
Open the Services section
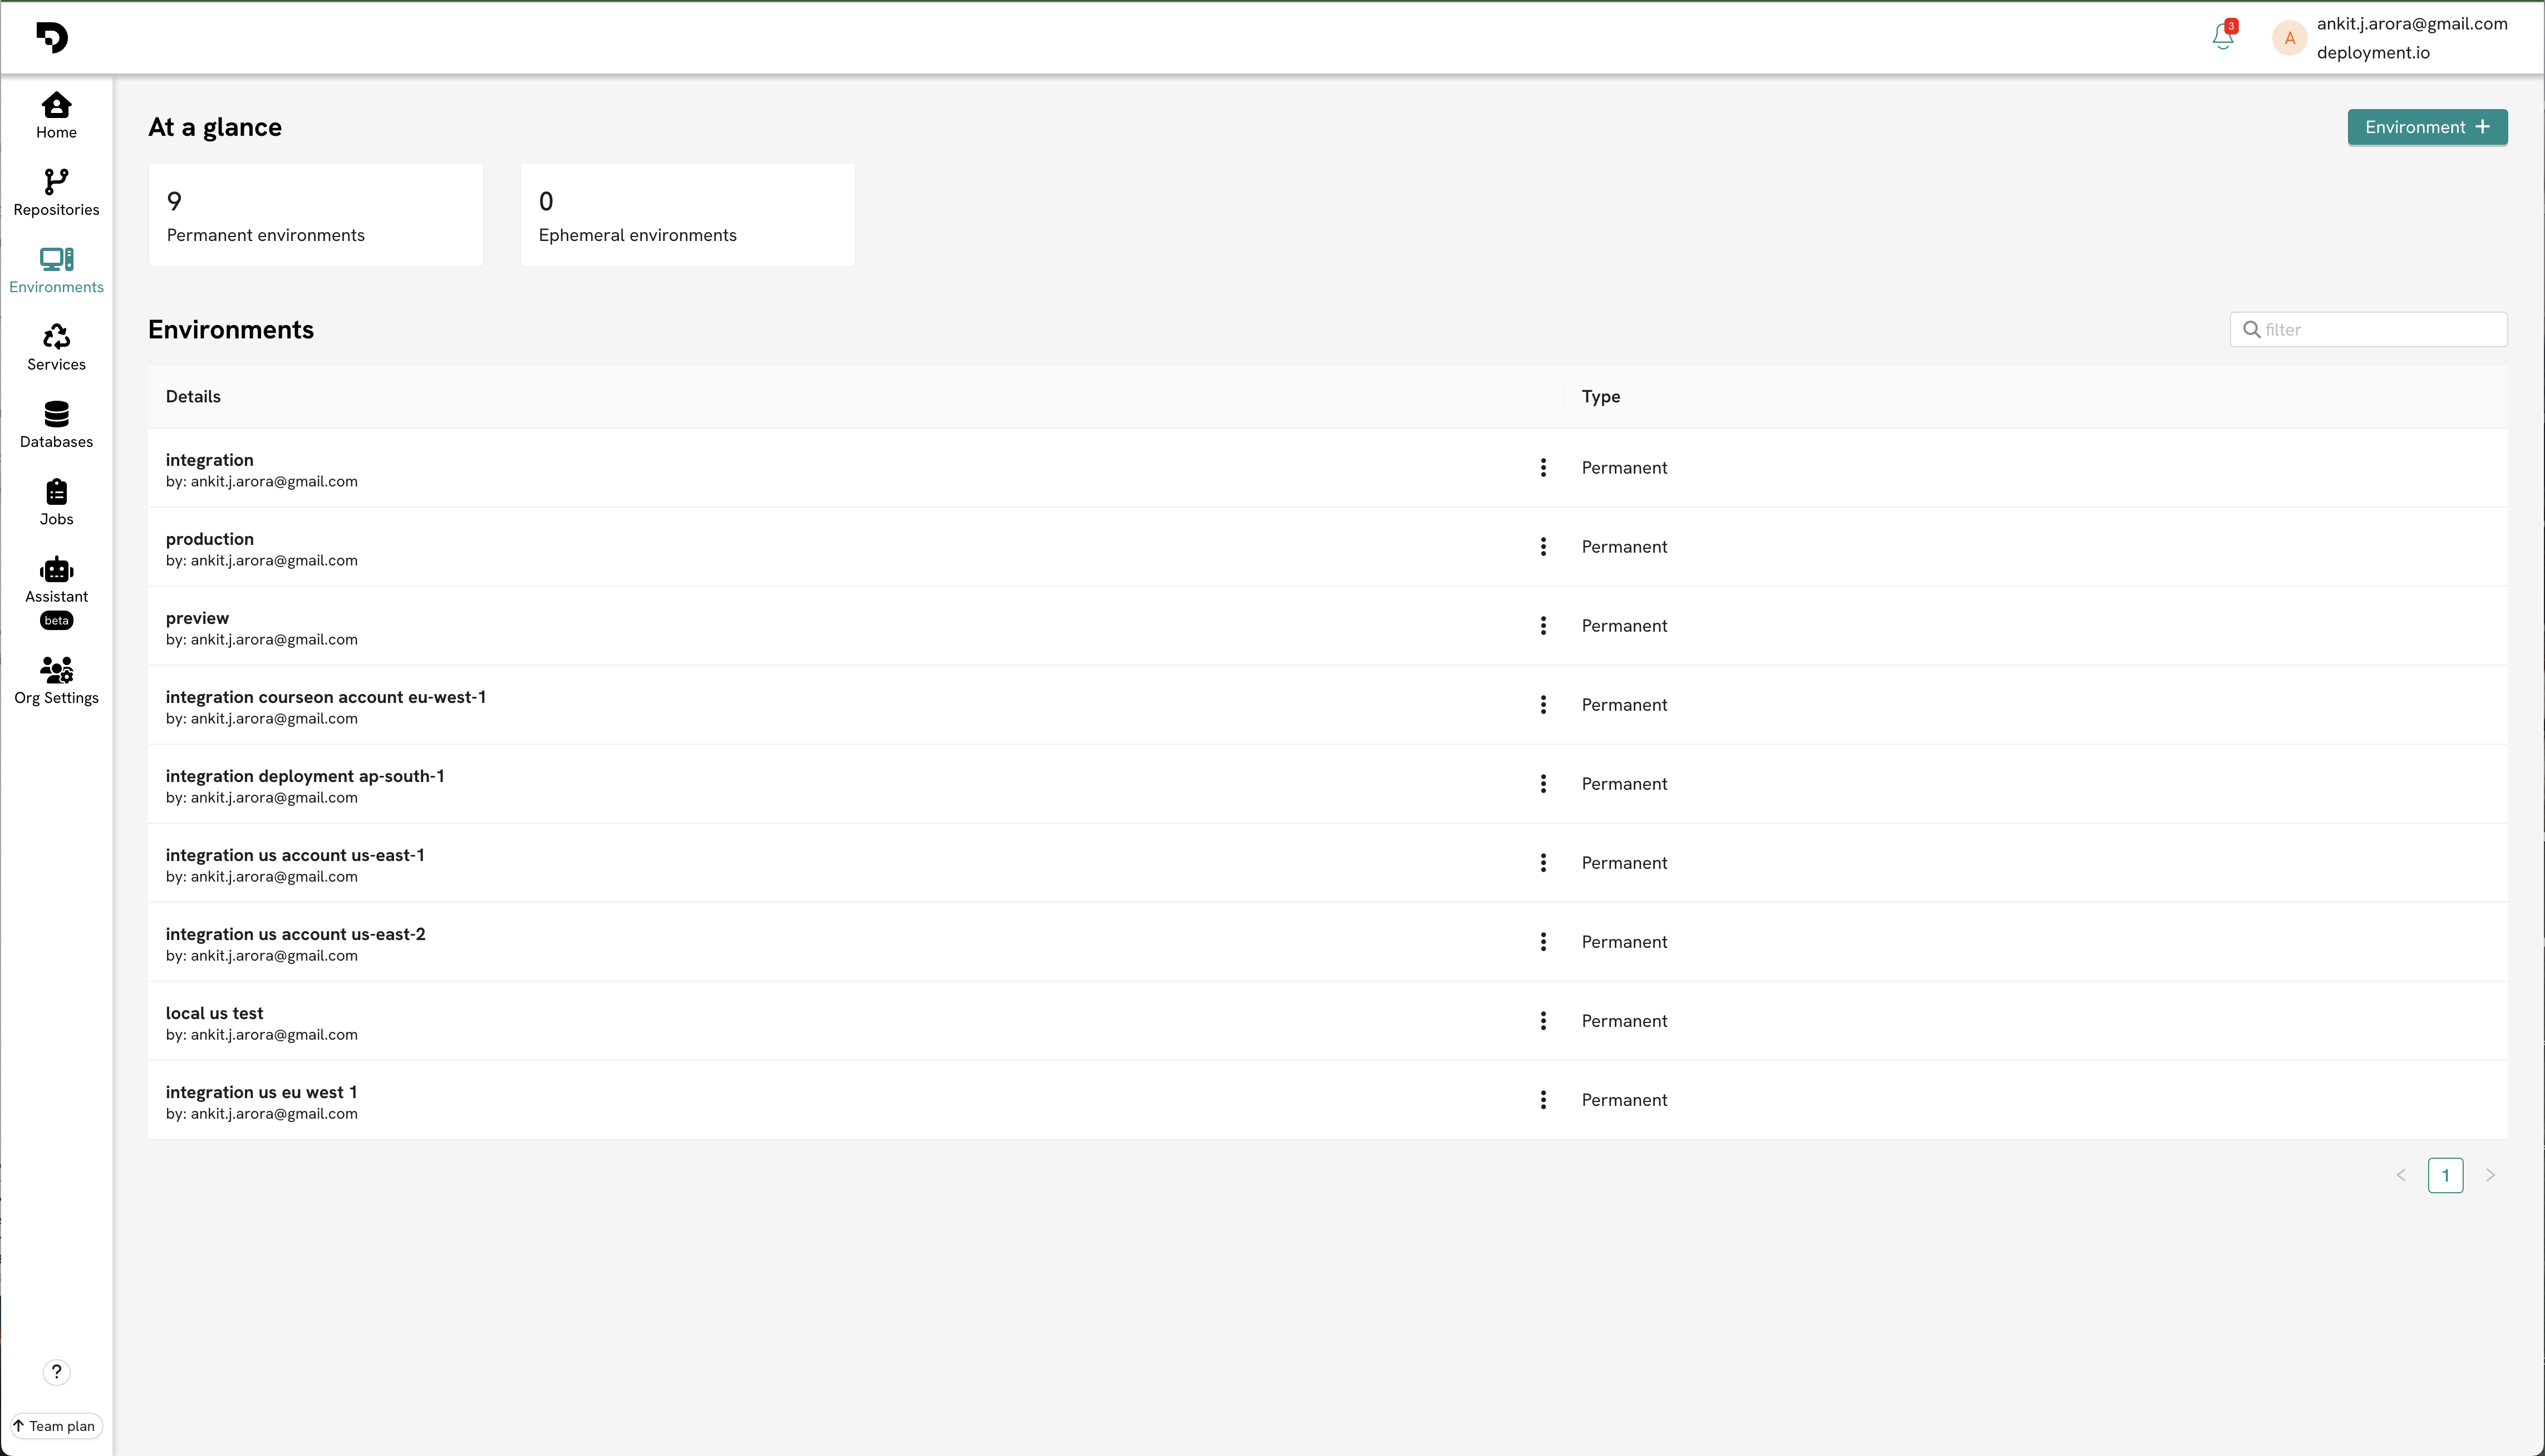[x=56, y=347]
